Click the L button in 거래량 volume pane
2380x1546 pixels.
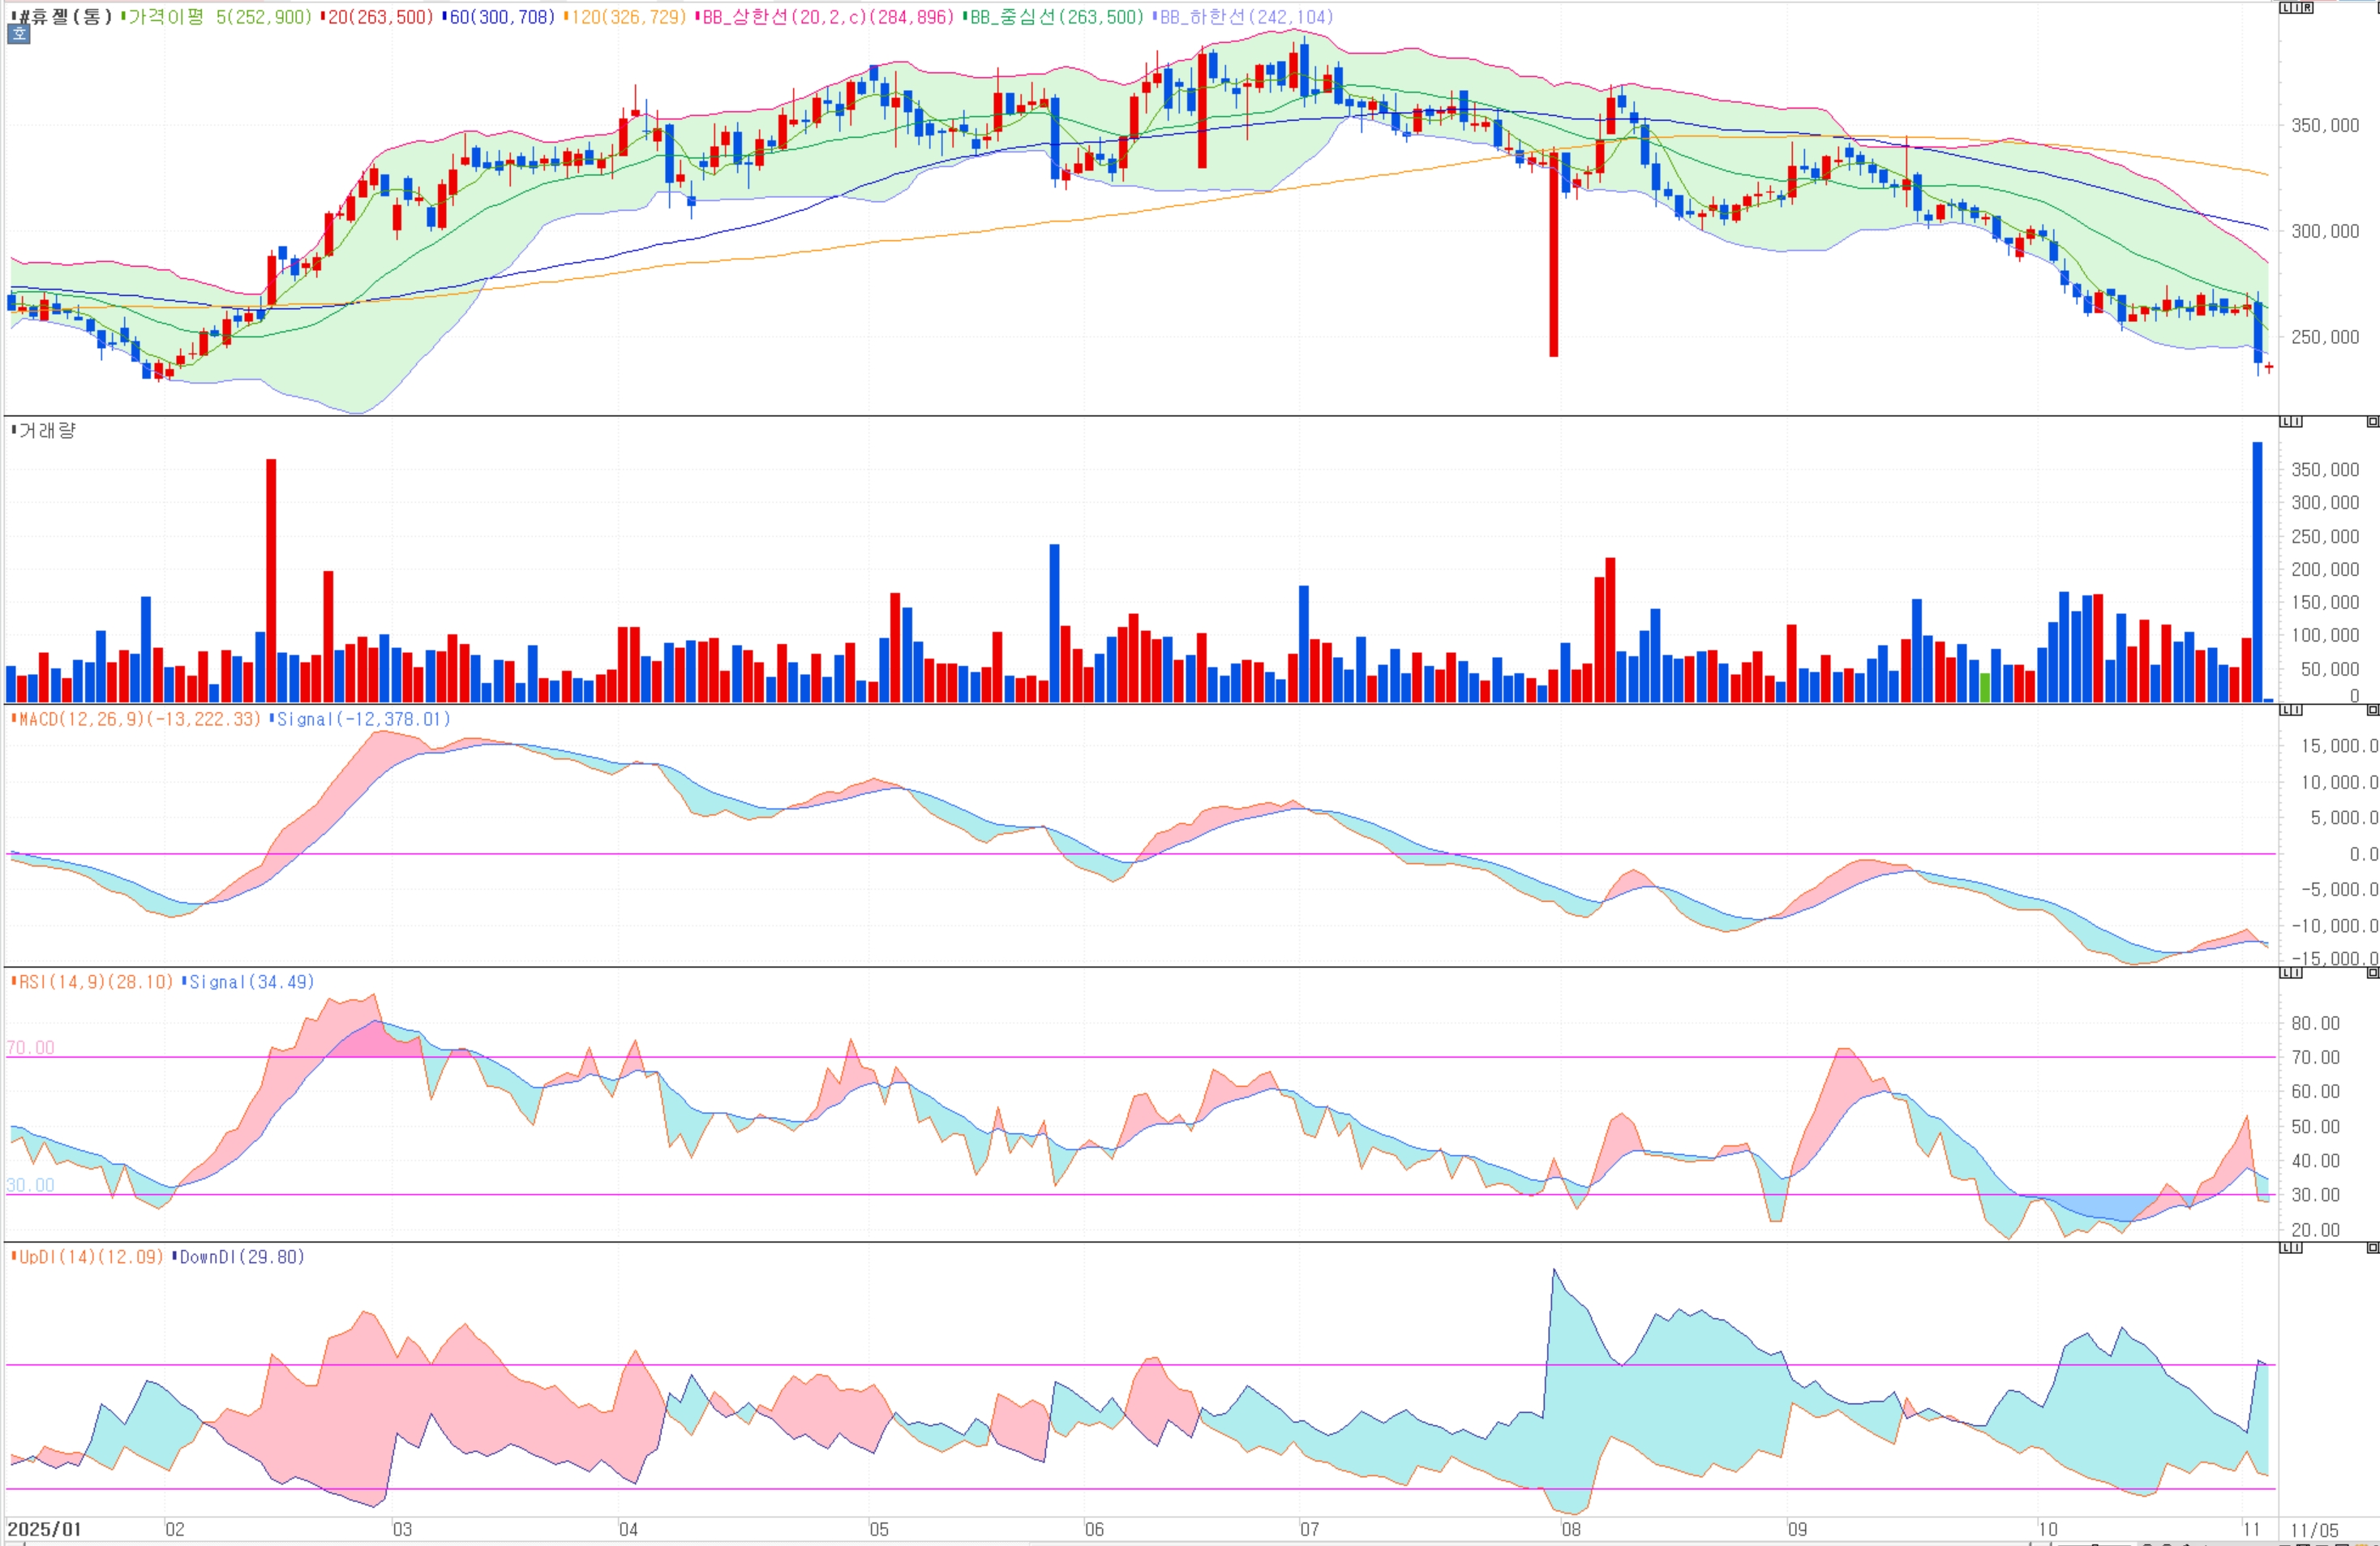[2286, 422]
